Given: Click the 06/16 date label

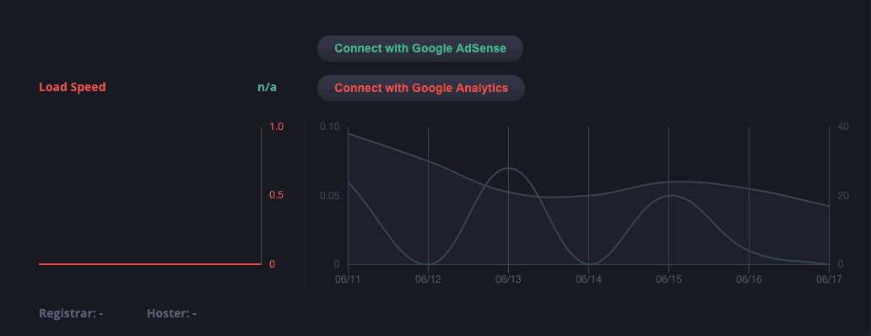Looking at the screenshot, I should coord(749,279).
